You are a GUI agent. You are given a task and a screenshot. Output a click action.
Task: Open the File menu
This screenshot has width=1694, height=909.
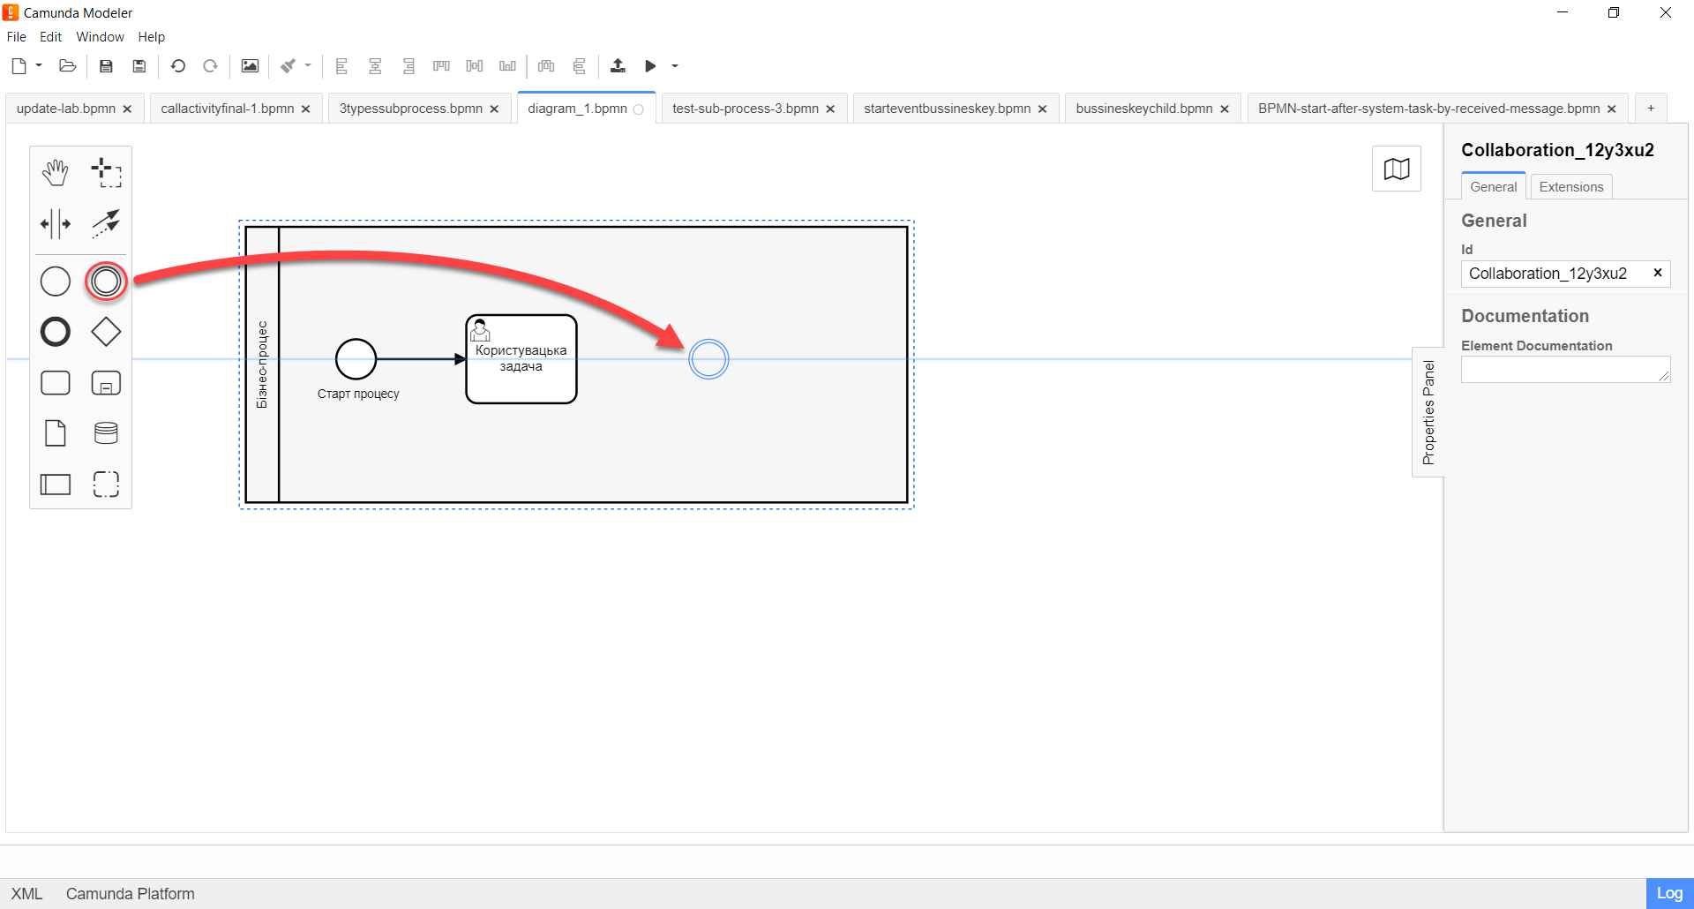17,37
